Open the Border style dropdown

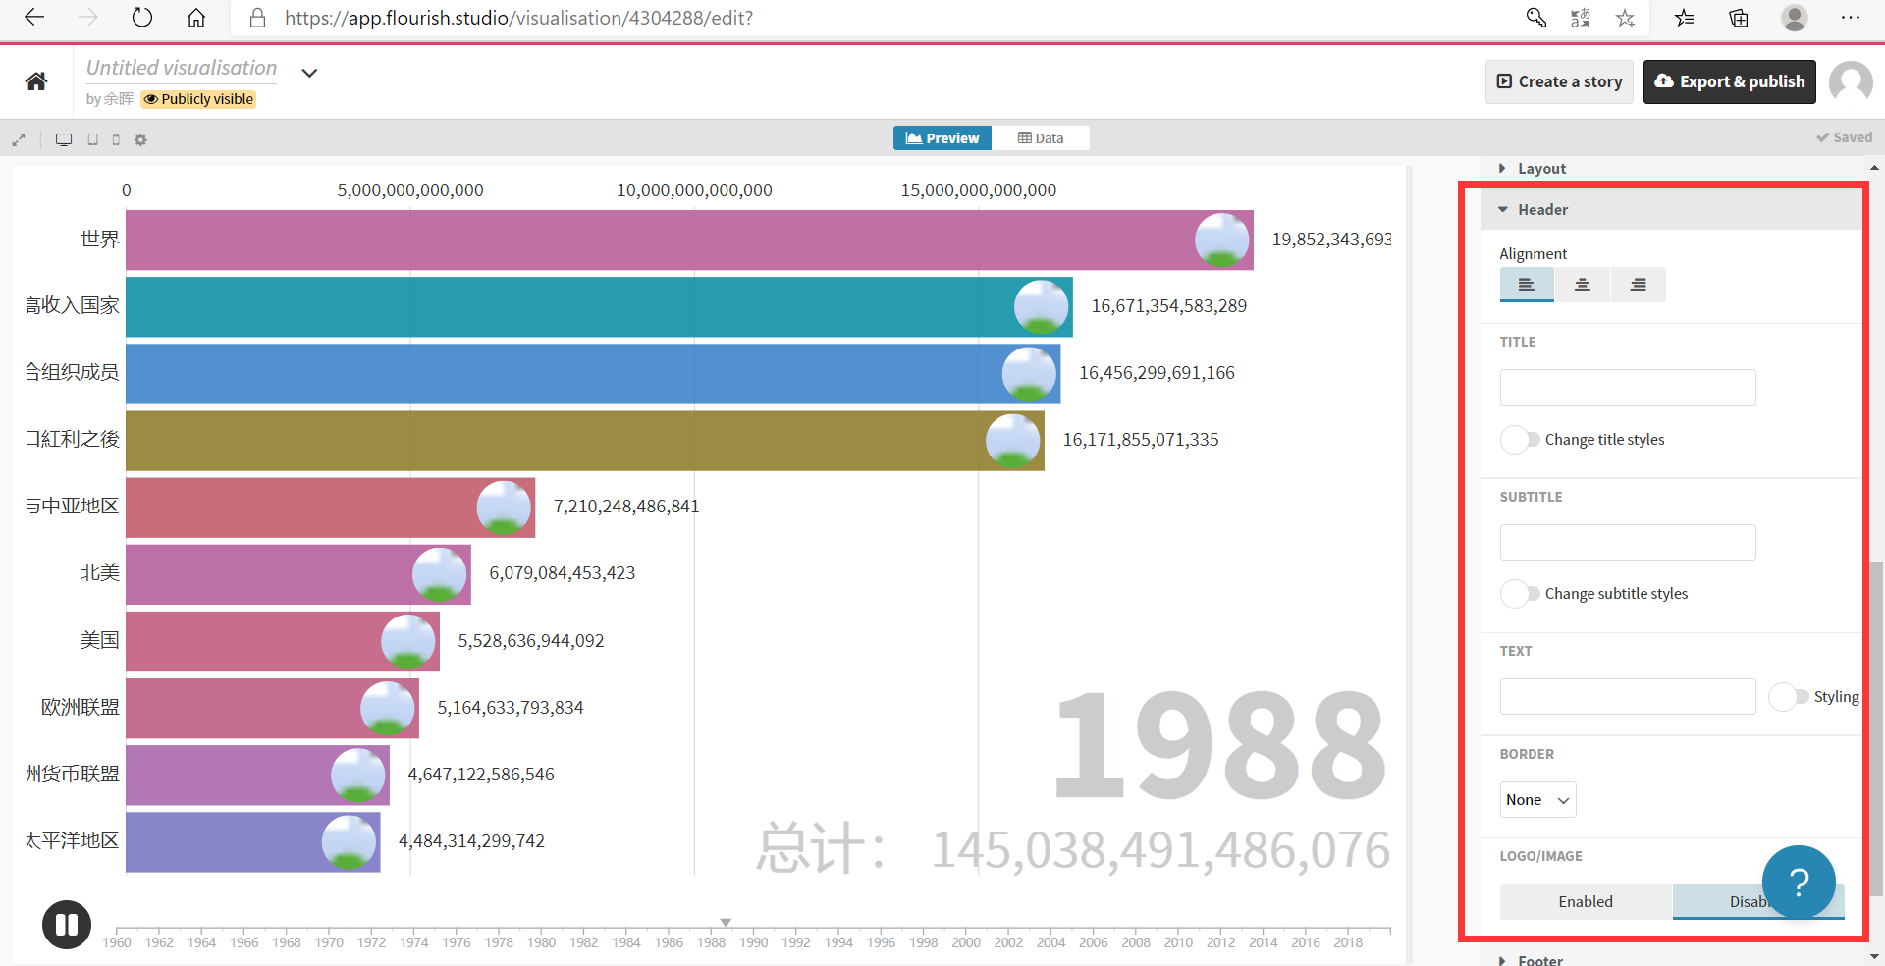pos(1537,800)
